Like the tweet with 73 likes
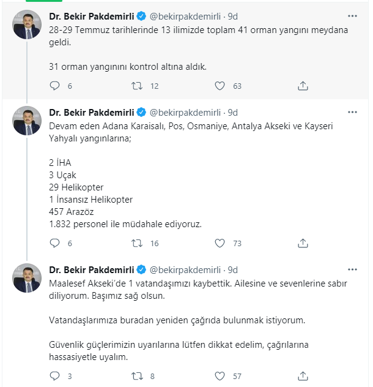Image resolution: width=373 pixels, height=387 pixels. 220,243
